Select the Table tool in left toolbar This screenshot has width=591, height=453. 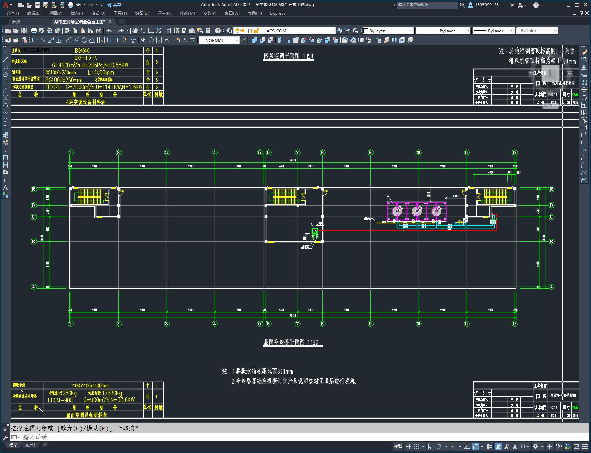click(5, 180)
